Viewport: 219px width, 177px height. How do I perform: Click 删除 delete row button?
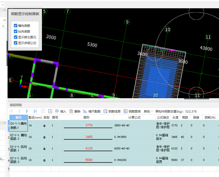coord(75,111)
